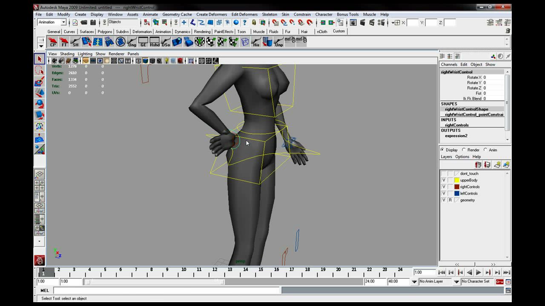Toggle visibility of leftControls layer

coord(444,193)
